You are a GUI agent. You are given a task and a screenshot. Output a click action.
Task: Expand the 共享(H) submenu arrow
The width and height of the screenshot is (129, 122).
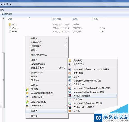[66, 85]
